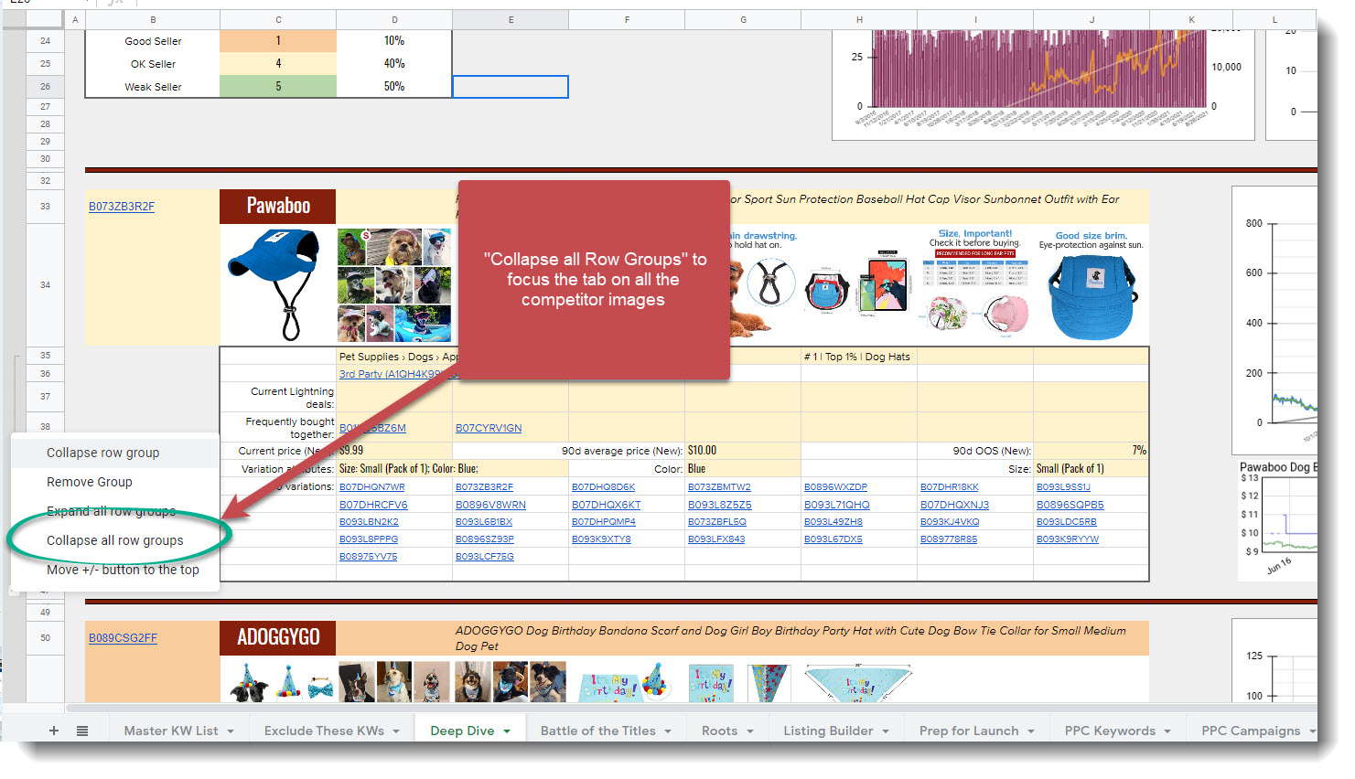Open the all sheets list icon
This screenshot has width=1355, height=779.
[x=82, y=731]
